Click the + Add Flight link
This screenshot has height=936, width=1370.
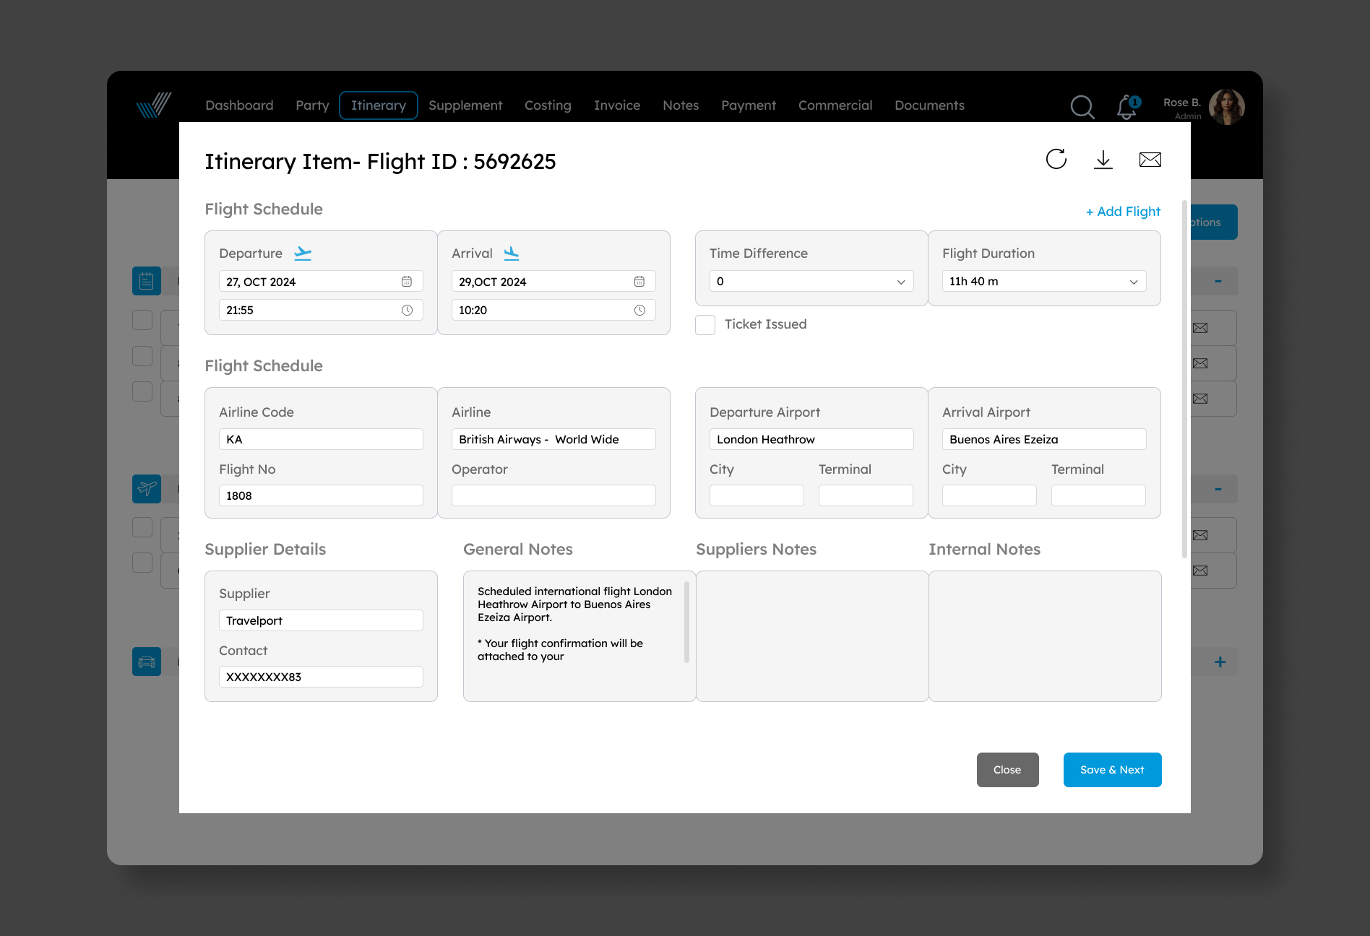pos(1123,212)
